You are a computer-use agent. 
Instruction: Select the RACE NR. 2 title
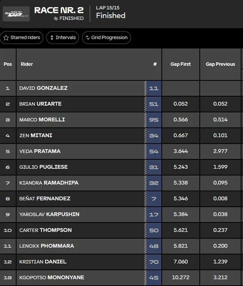pyautogui.click(x=59, y=10)
